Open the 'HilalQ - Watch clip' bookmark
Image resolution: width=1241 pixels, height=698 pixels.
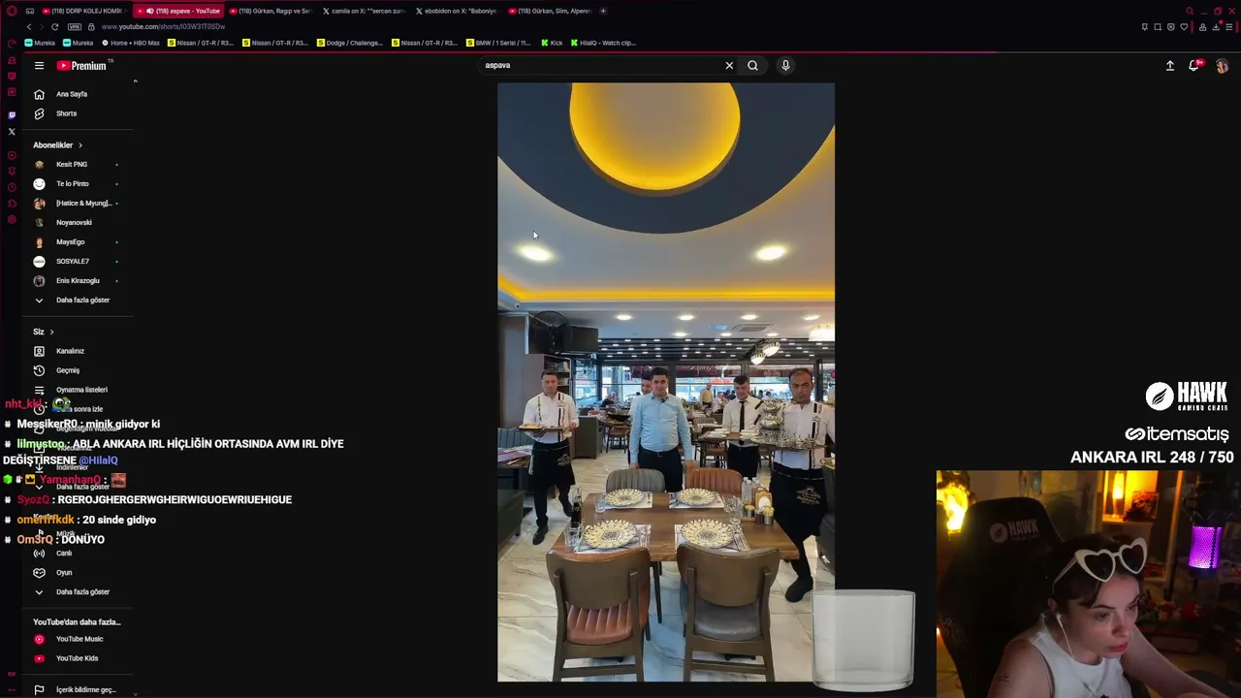click(x=603, y=43)
